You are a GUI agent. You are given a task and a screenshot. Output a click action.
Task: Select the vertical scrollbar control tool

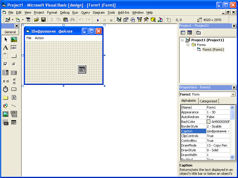tap(14, 81)
